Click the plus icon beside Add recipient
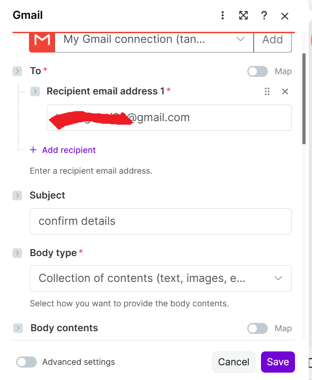Image resolution: width=312 pixels, height=380 pixels. pyautogui.click(x=33, y=150)
